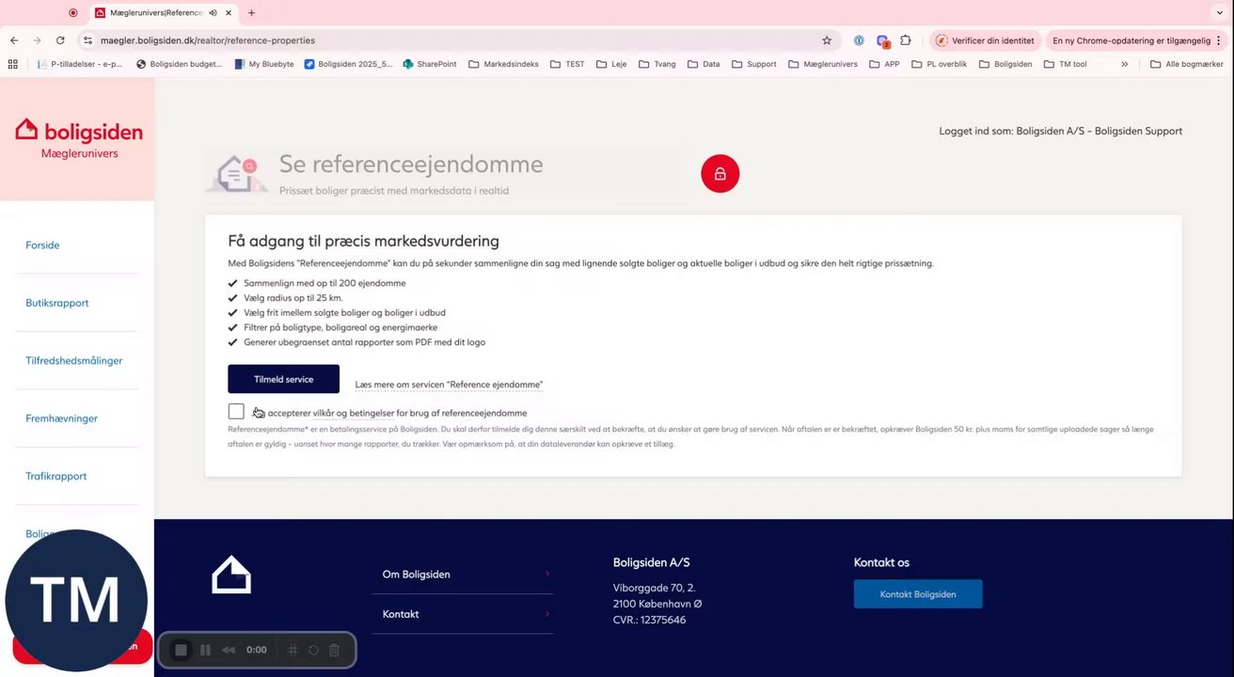Open the Læs mere om servicen link

449,385
